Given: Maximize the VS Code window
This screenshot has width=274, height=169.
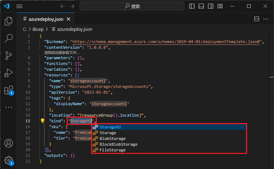Looking at the screenshot, I should pyautogui.click(x=249, y=6).
